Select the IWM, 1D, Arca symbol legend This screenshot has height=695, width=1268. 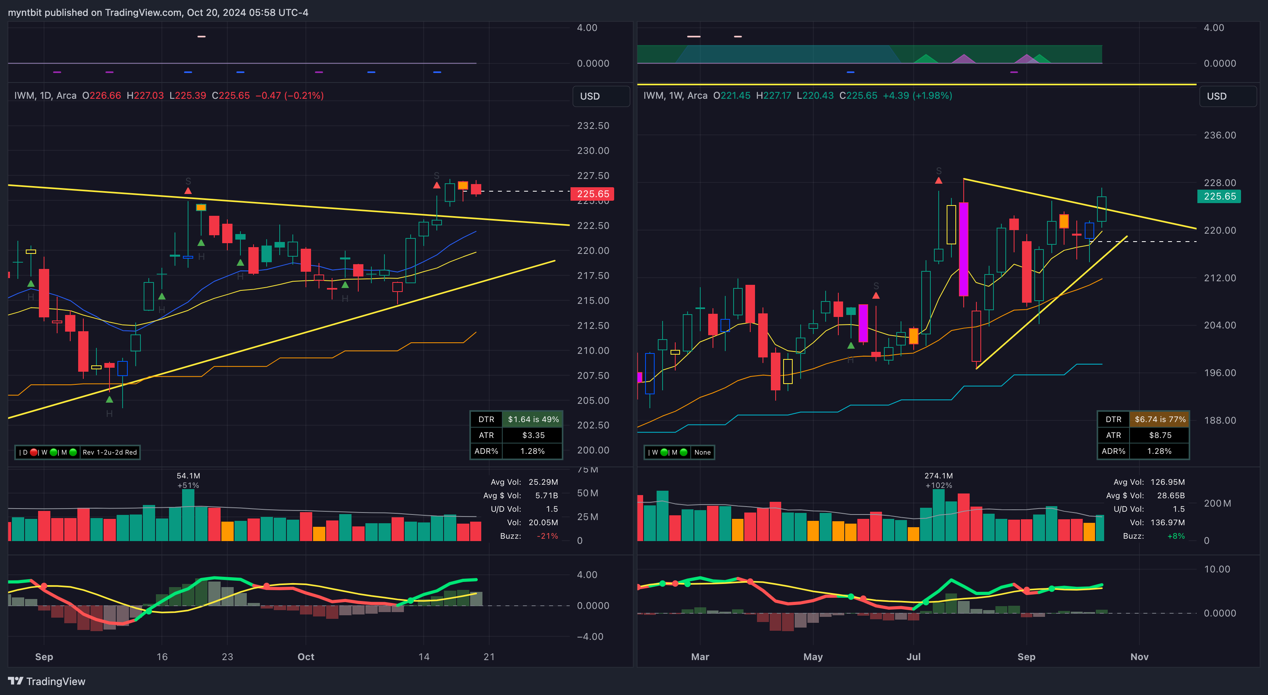(x=45, y=96)
